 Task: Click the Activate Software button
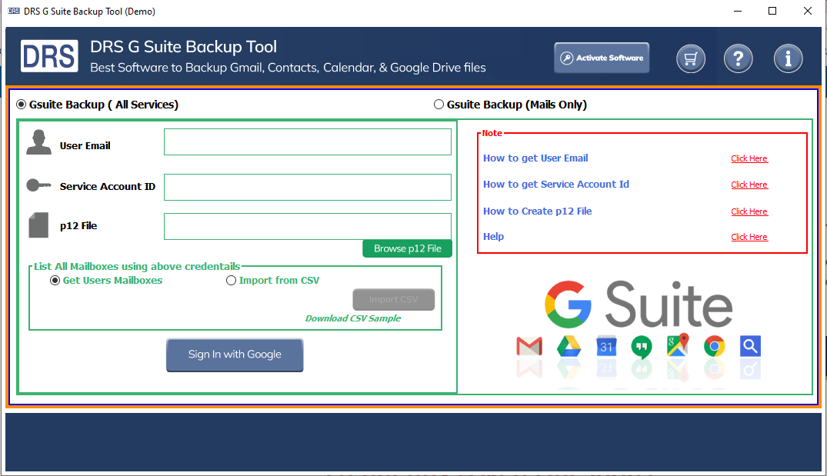(x=602, y=58)
